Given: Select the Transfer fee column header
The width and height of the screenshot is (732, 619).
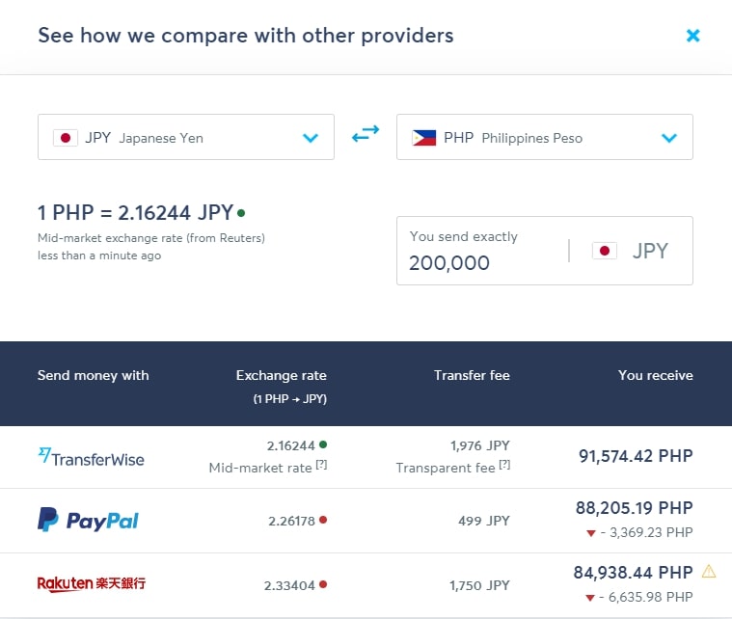Looking at the screenshot, I should pos(472,376).
